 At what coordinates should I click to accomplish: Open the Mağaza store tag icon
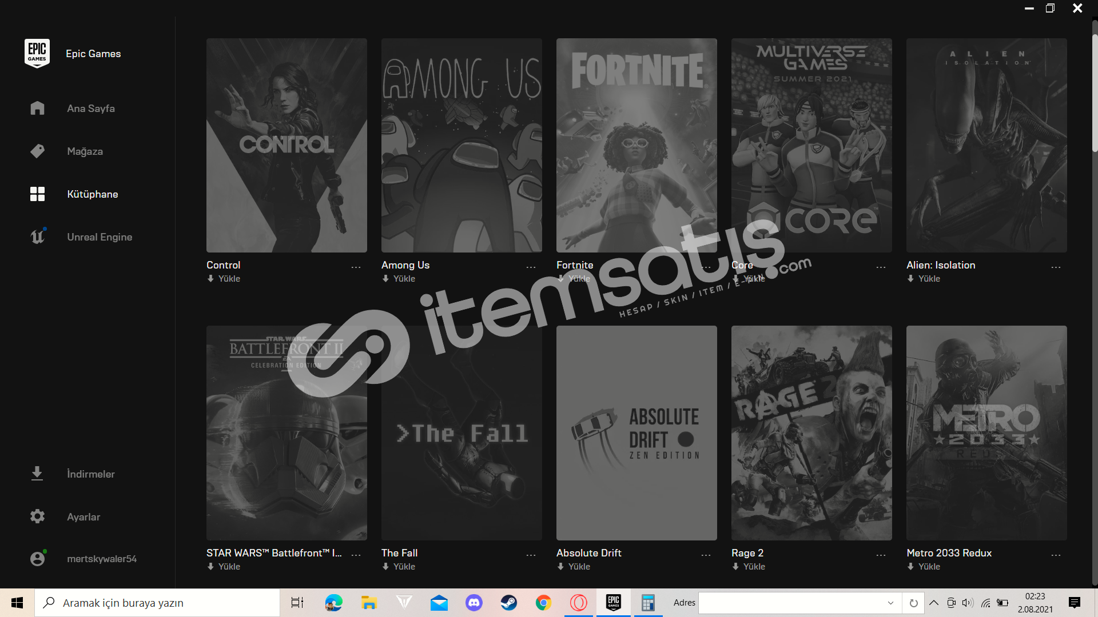pyautogui.click(x=37, y=151)
